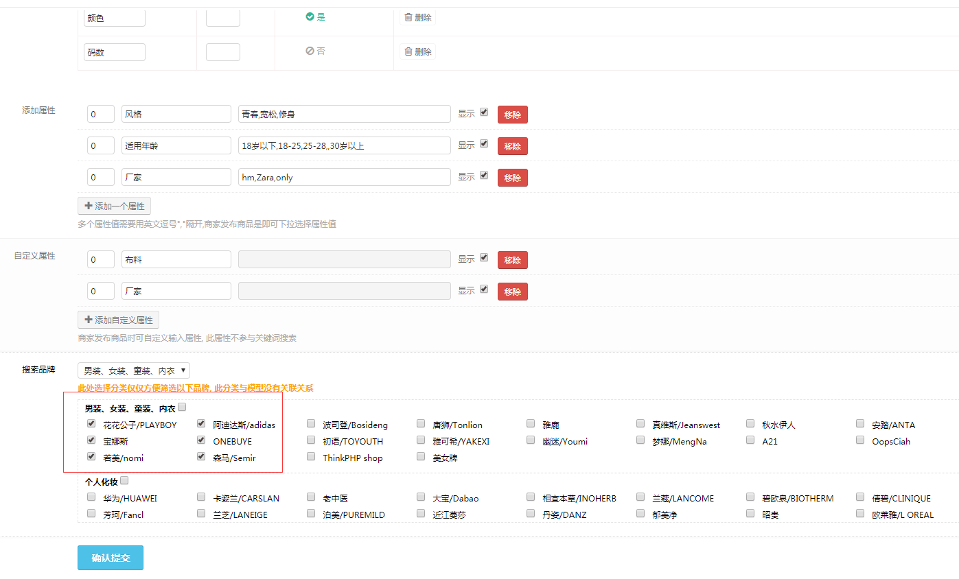Click the 否 status icon in 码数 row
The image size is (959, 579).
(310, 51)
